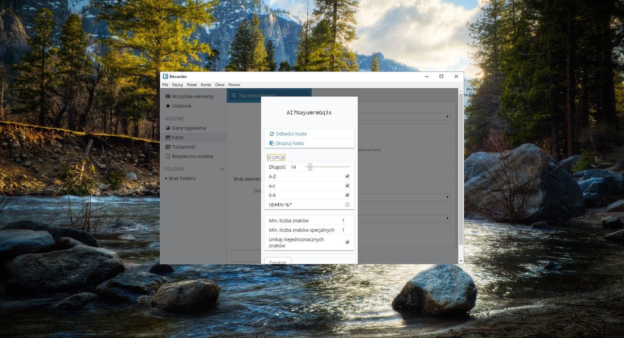624x338 pixels.
Task: Select Bezpieczna notatka type
Action: click(x=193, y=156)
